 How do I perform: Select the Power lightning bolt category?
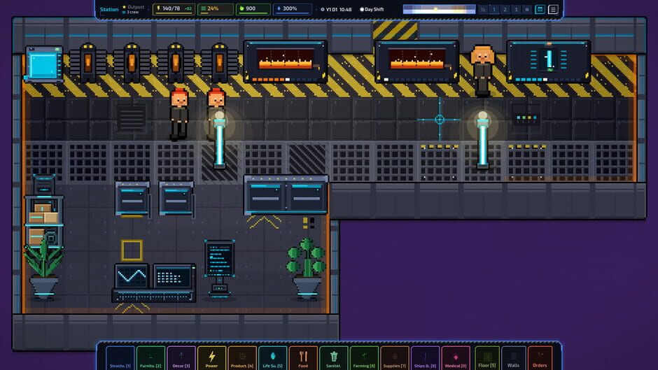[211, 358]
